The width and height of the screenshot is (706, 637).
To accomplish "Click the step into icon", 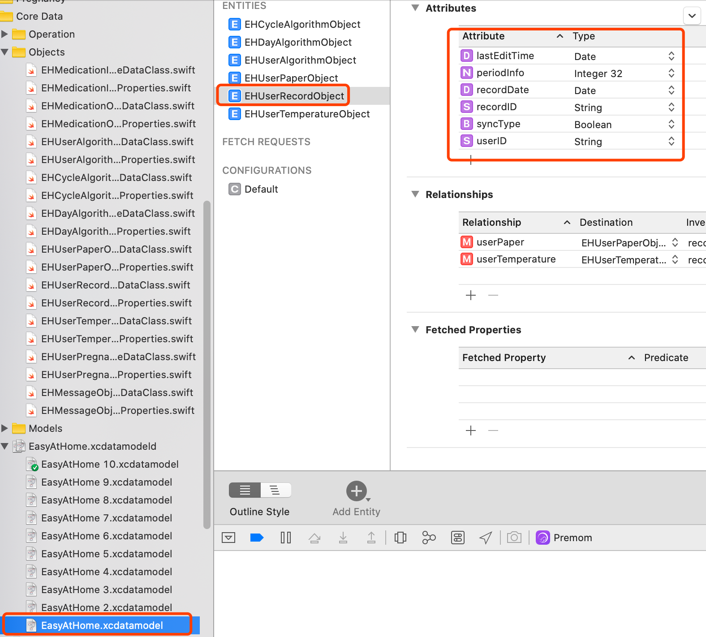I will click(343, 538).
